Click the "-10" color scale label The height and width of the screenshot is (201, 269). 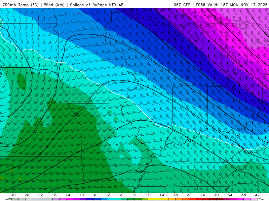point(80,195)
